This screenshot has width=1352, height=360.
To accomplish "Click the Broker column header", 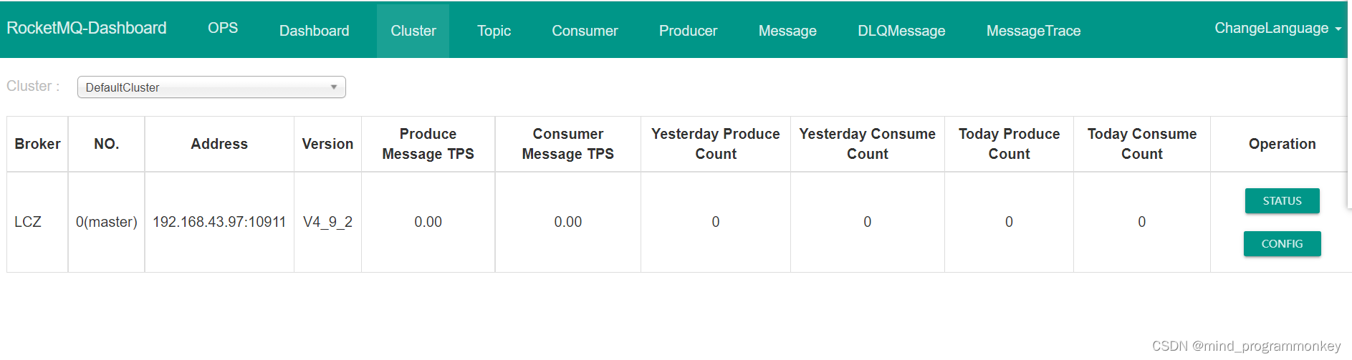I will 37,144.
